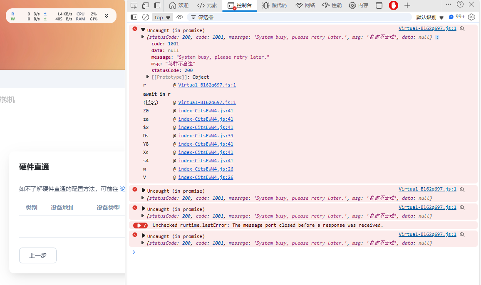
Task: Click magnifier icon beside second error source link
Action: click(x=462, y=189)
